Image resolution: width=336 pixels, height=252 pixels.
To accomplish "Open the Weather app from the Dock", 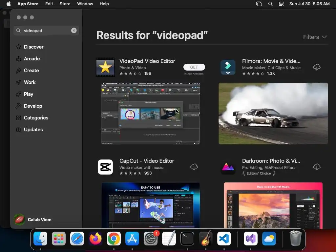I will click(x=269, y=239).
